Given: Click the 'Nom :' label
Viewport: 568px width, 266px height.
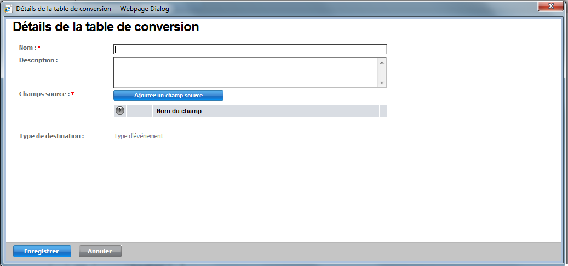Looking at the screenshot, I should pos(27,48).
